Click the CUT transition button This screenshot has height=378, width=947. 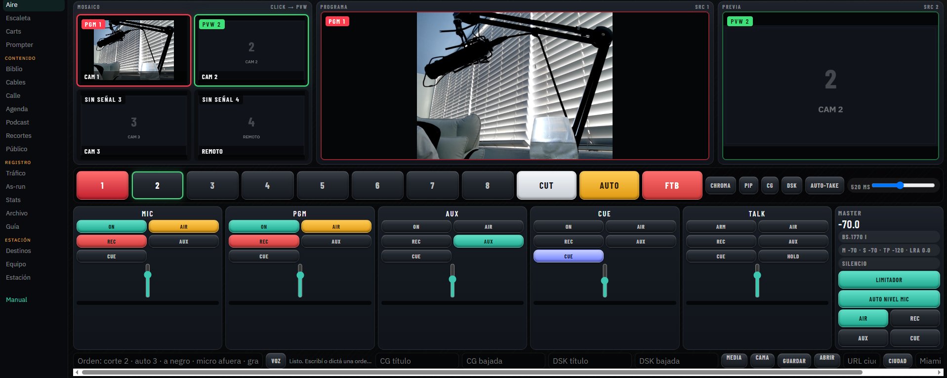546,185
